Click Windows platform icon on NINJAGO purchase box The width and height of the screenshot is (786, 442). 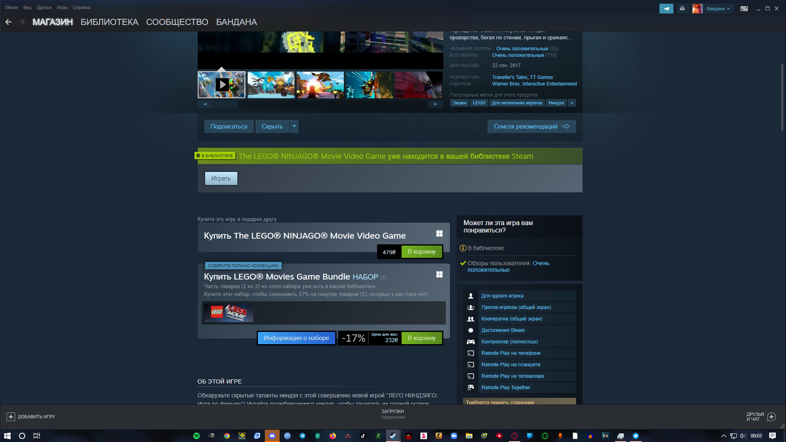pyautogui.click(x=439, y=233)
